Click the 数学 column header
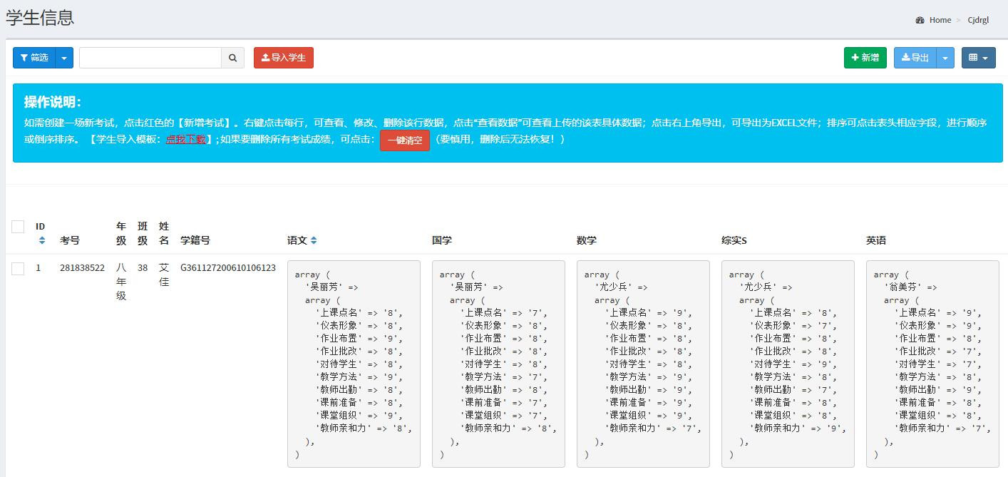This screenshot has width=1008, height=477. pos(586,240)
